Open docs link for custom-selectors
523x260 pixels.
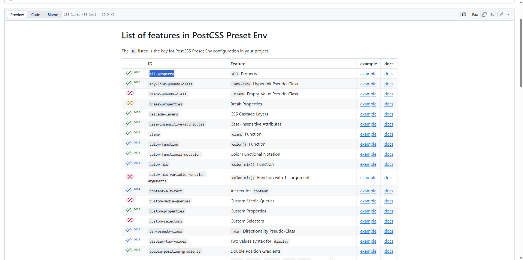point(389,221)
